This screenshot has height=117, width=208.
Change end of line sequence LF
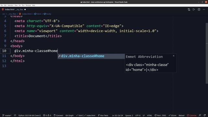(144, 115)
